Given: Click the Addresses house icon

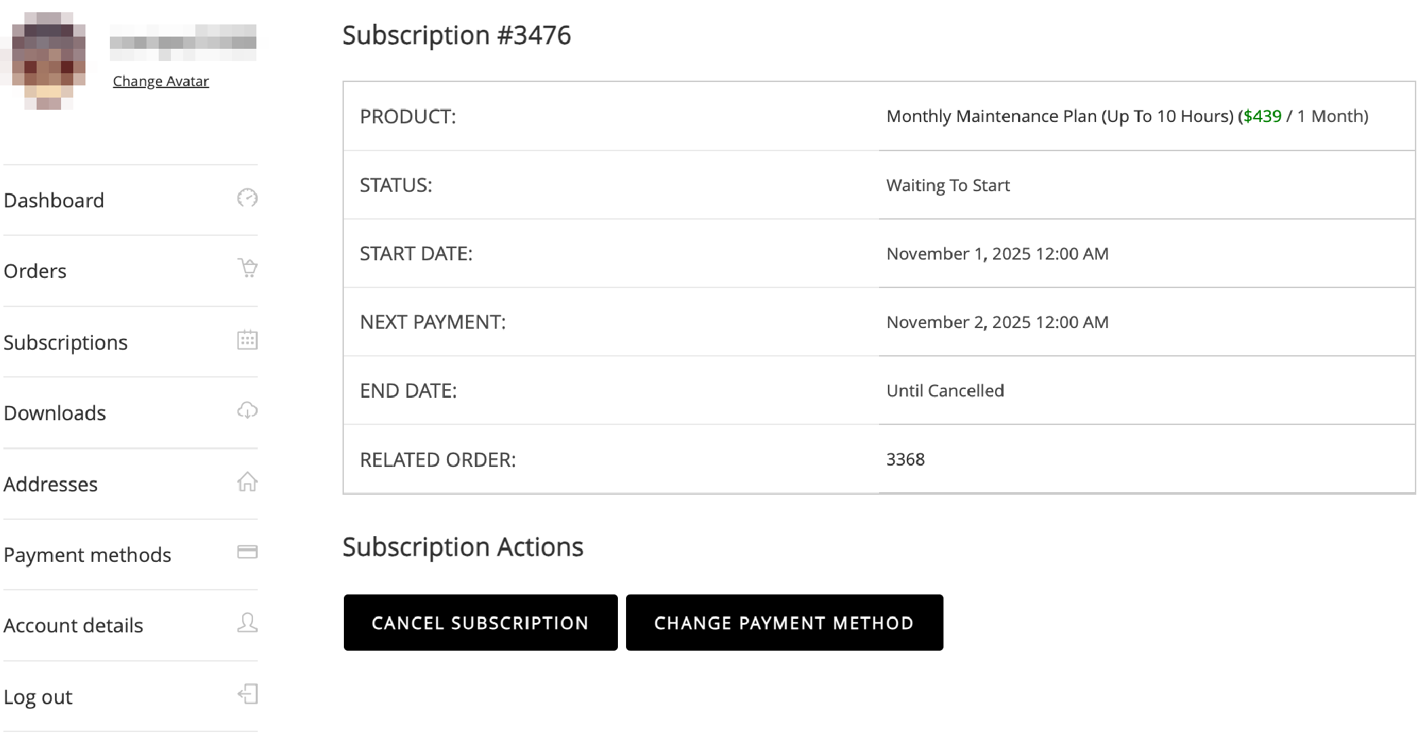Looking at the screenshot, I should 248,481.
